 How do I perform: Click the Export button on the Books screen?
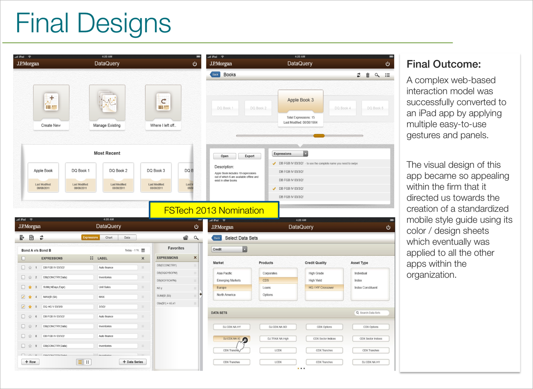click(250, 156)
